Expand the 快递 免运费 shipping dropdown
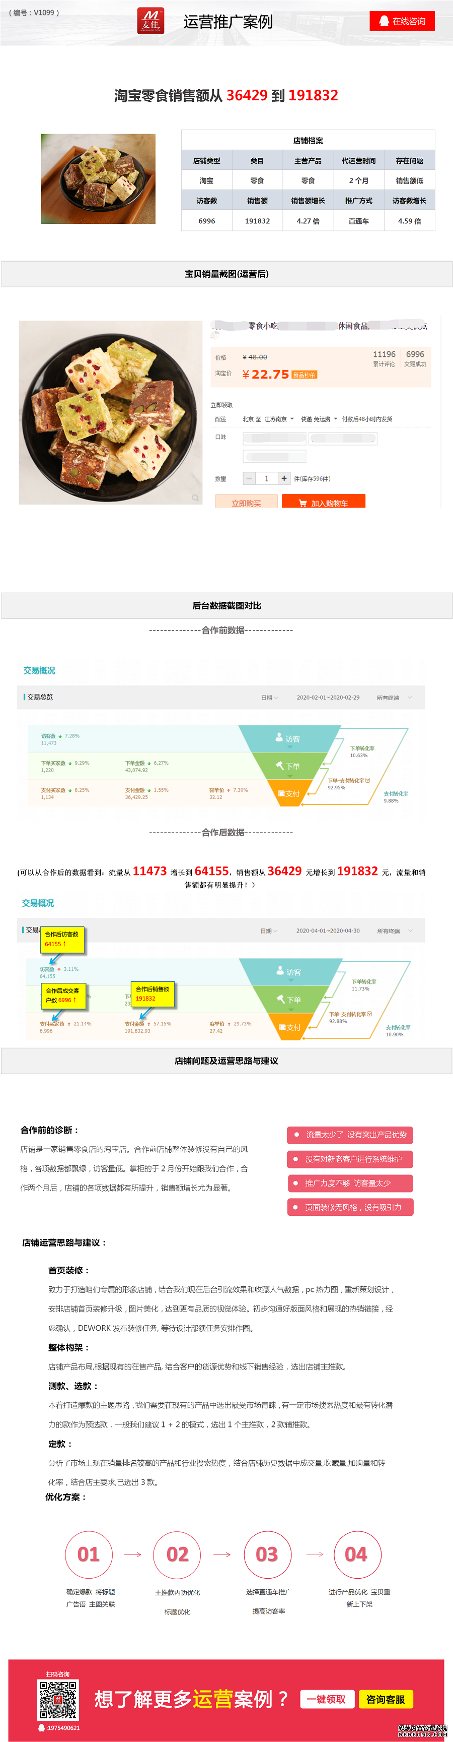Image resolution: width=453 pixels, height=1742 pixels. (x=319, y=419)
